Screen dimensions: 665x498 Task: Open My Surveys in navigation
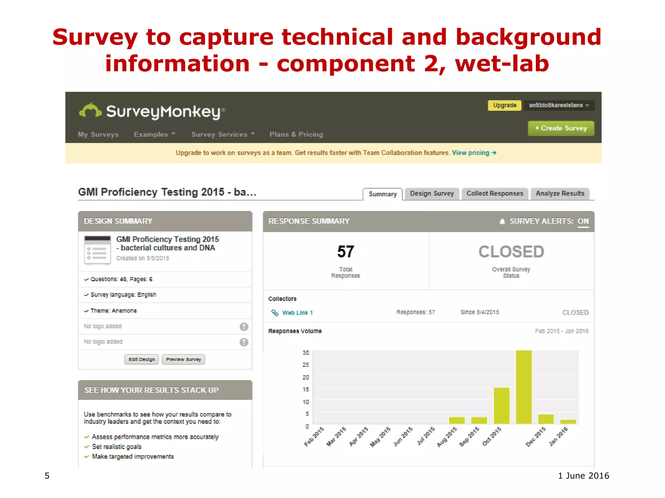tap(98, 134)
